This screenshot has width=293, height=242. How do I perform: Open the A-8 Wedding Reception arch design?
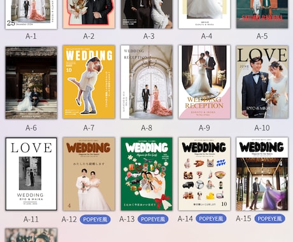tap(146, 82)
